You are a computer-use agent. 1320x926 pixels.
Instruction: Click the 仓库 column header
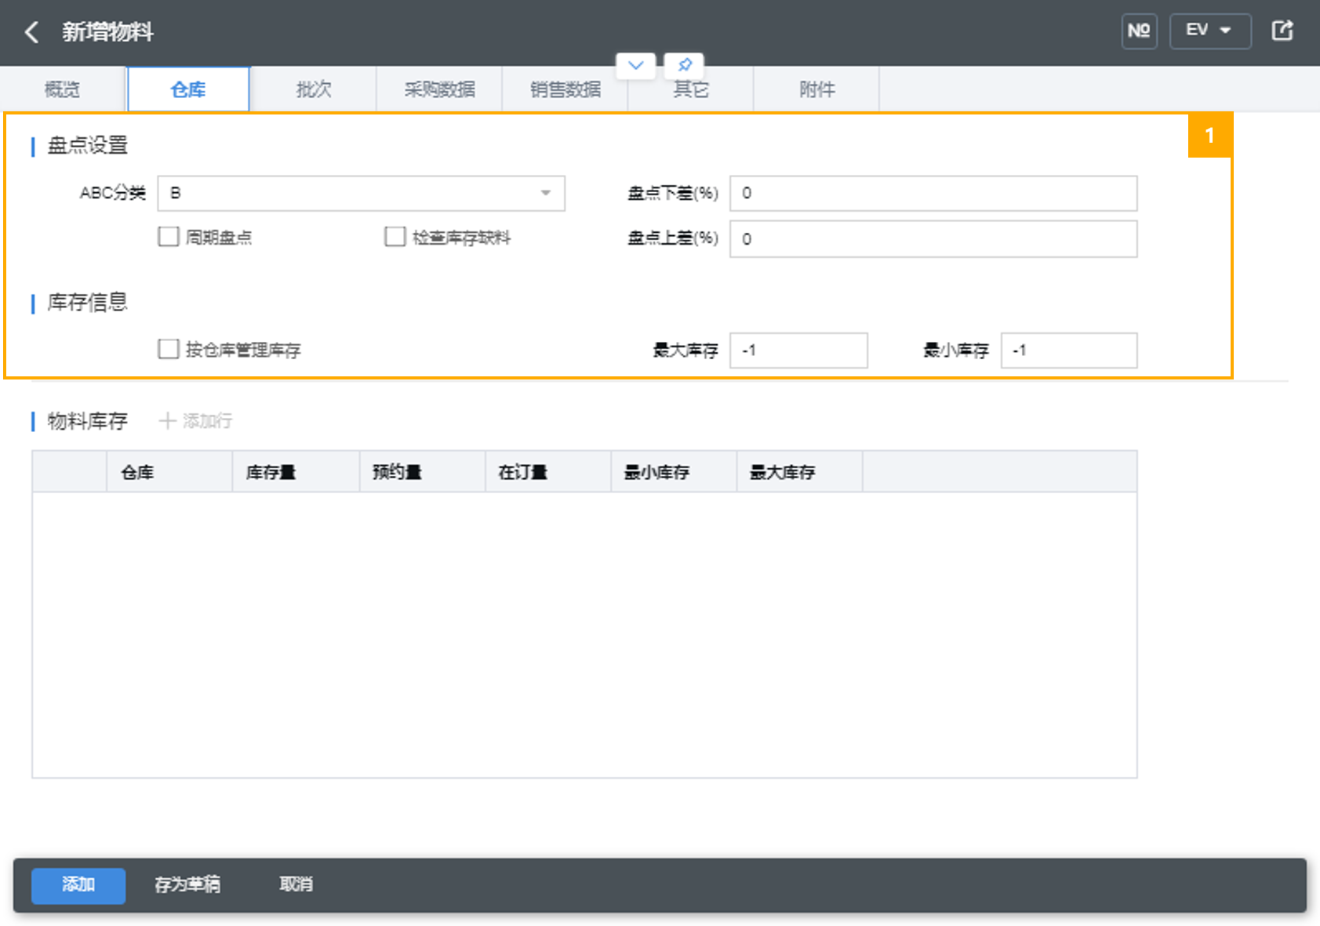[169, 472]
